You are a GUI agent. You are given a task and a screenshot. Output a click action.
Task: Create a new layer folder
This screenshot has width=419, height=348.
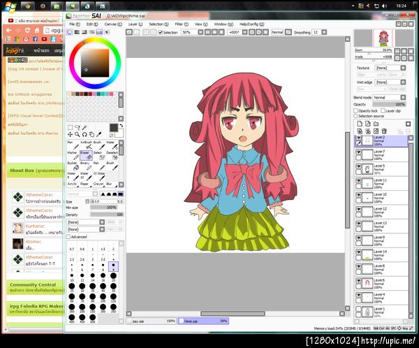pyautogui.click(x=376, y=124)
